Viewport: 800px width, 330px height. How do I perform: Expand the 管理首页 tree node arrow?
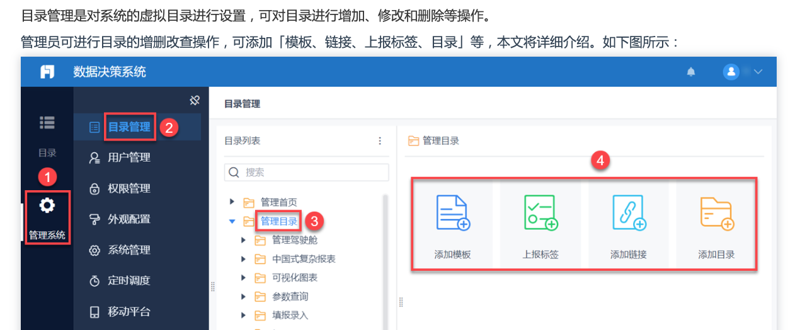tap(232, 202)
